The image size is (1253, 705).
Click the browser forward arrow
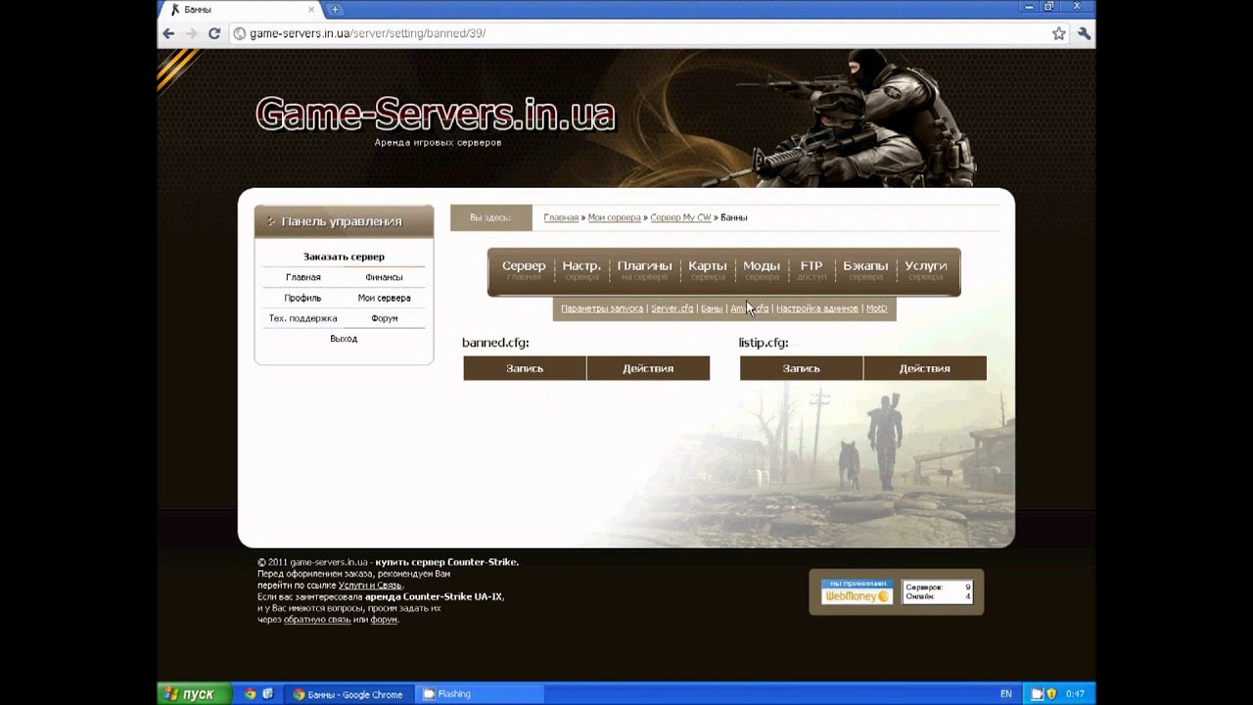click(x=191, y=33)
